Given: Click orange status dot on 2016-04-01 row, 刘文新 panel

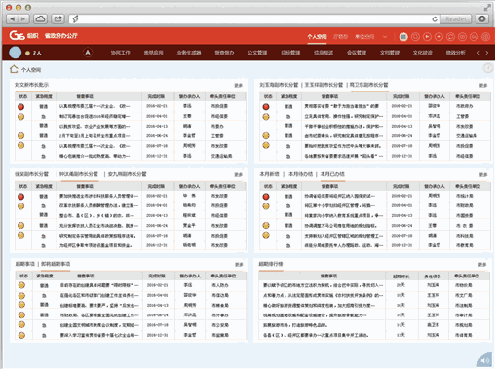Looking at the screenshot, I should (21, 116).
